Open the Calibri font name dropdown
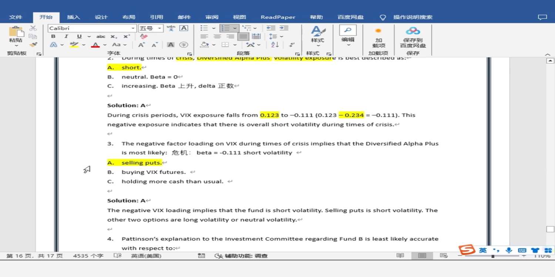555x277 pixels. coord(133,28)
